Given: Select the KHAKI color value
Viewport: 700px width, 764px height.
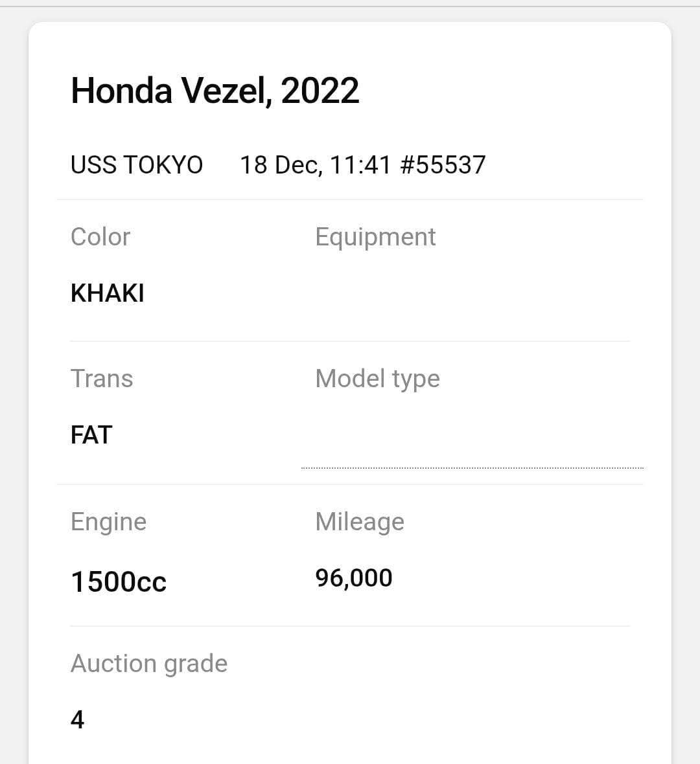Looking at the screenshot, I should tap(107, 293).
